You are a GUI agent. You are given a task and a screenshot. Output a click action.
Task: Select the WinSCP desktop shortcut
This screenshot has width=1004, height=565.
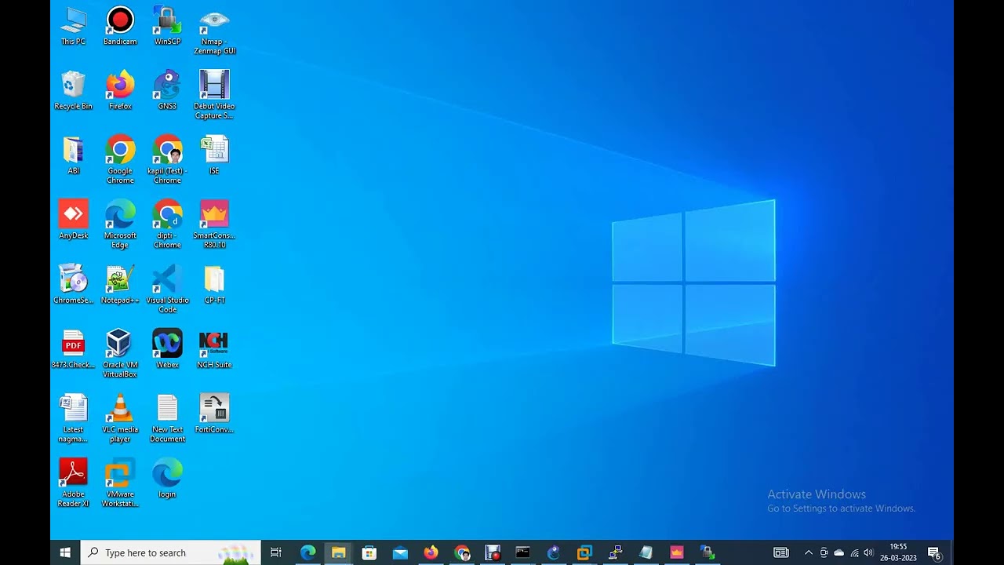pyautogui.click(x=167, y=26)
